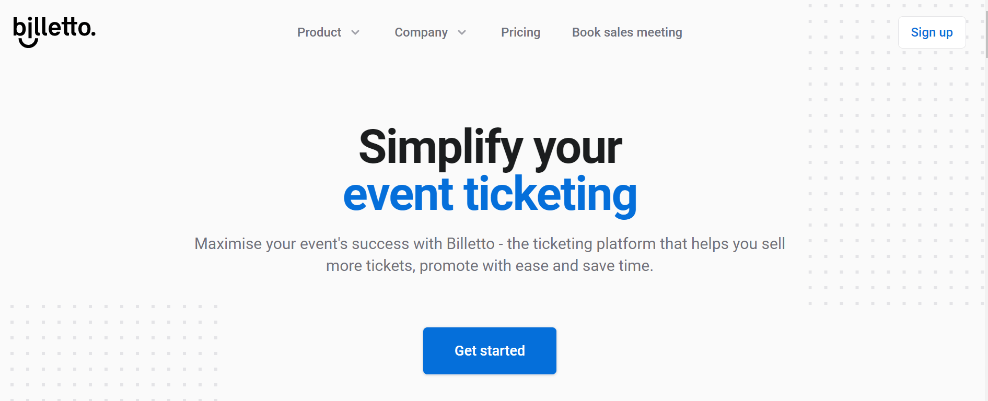Viewport: 988px width, 401px height.
Task: Collapse the Product dropdown arrow
Action: point(356,32)
